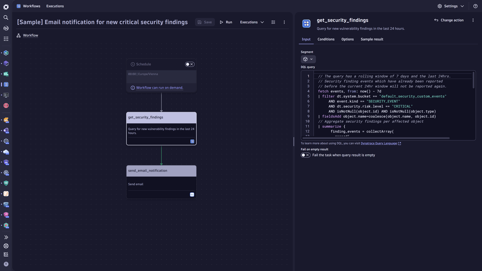The width and height of the screenshot is (482, 271).
Task: Switch to the Sample result tab
Action: (x=372, y=39)
